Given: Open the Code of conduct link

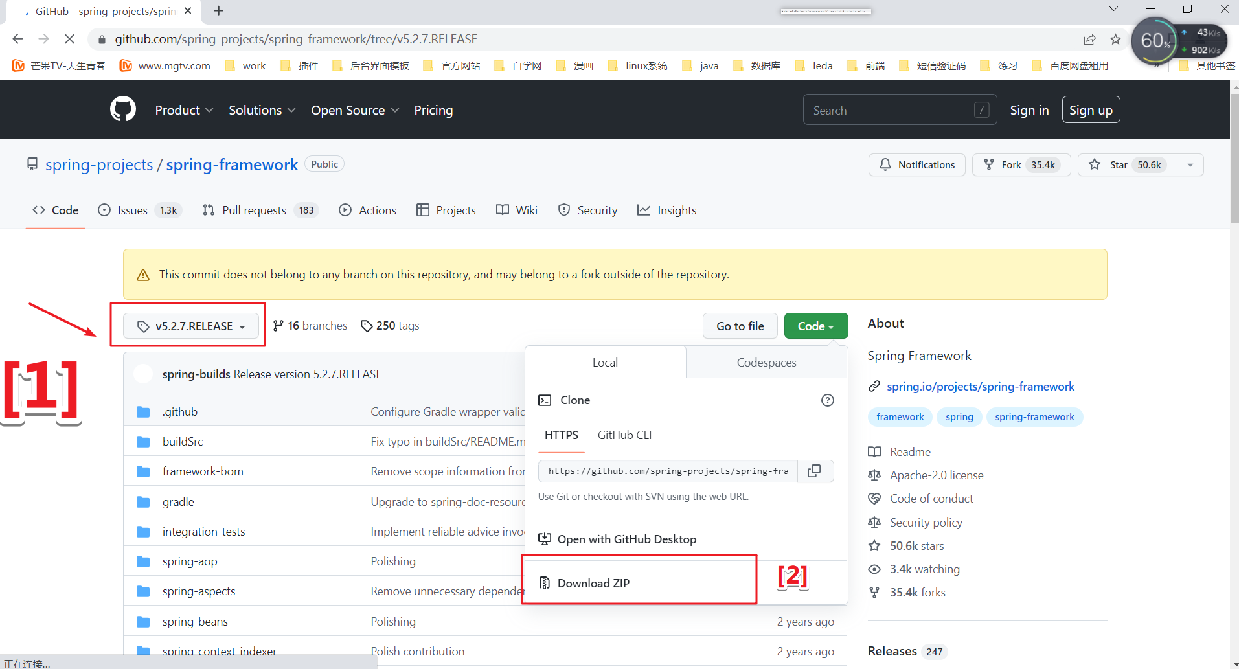Looking at the screenshot, I should [x=920, y=498].
